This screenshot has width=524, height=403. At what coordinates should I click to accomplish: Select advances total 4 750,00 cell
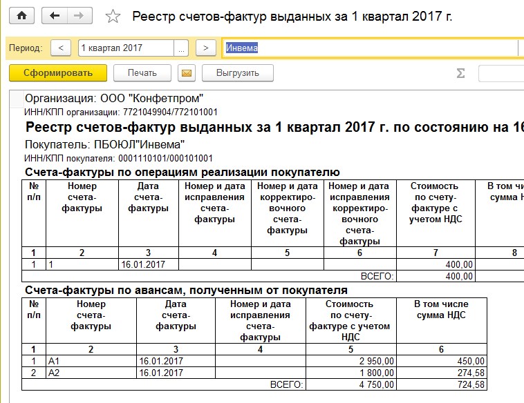pos(351,384)
